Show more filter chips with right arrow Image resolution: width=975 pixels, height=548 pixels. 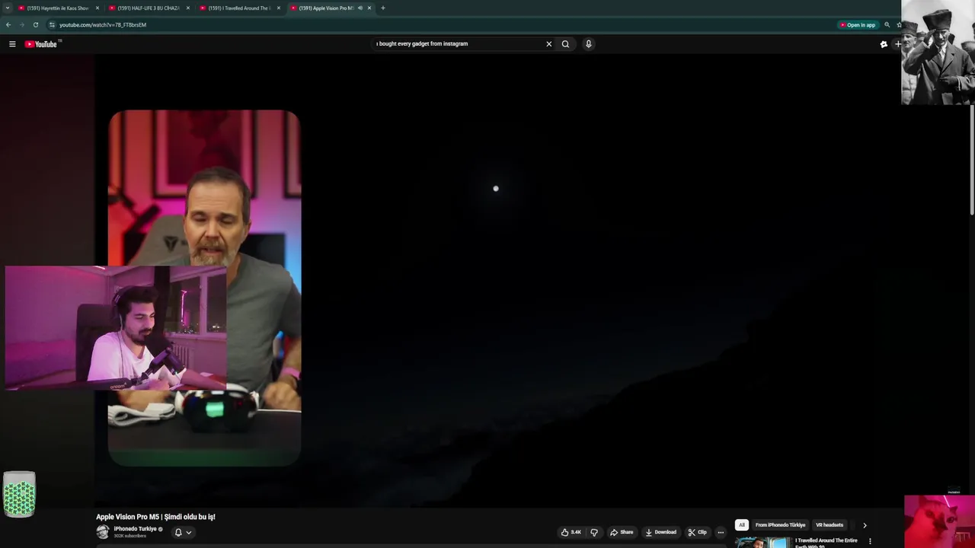click(x=865, y=525)
